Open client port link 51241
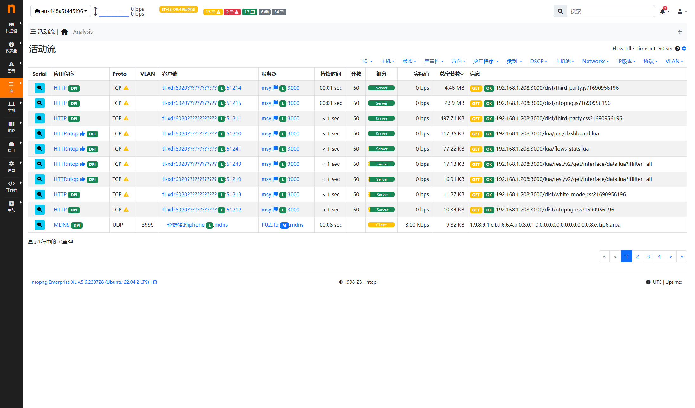 tap(234, 149)
